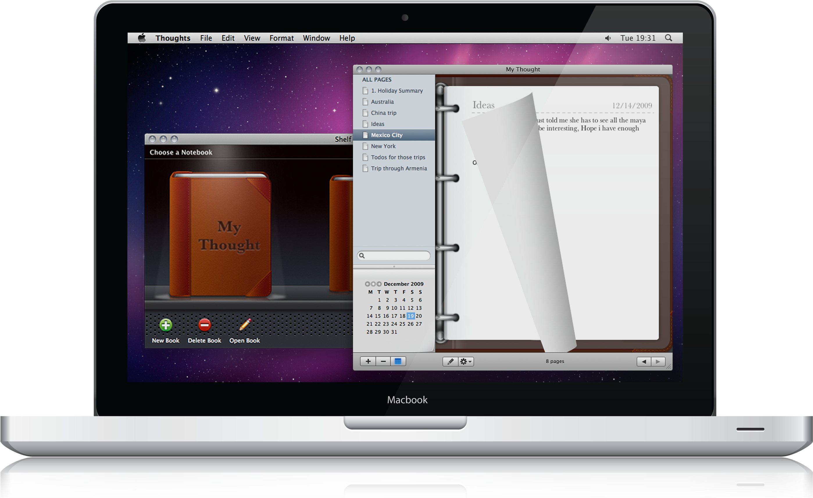
Task: Click the menu bar clock Tue 19:31
Action: (x=638, y=38)
